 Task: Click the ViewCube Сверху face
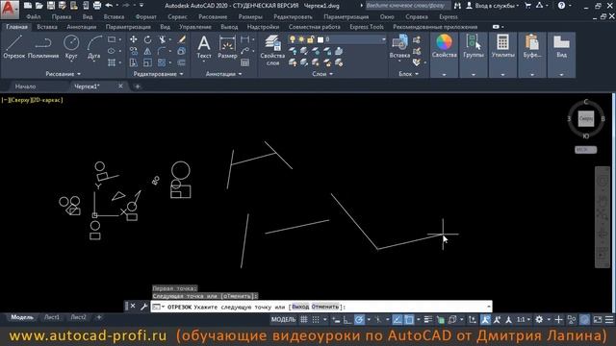(x=586, y=118)
